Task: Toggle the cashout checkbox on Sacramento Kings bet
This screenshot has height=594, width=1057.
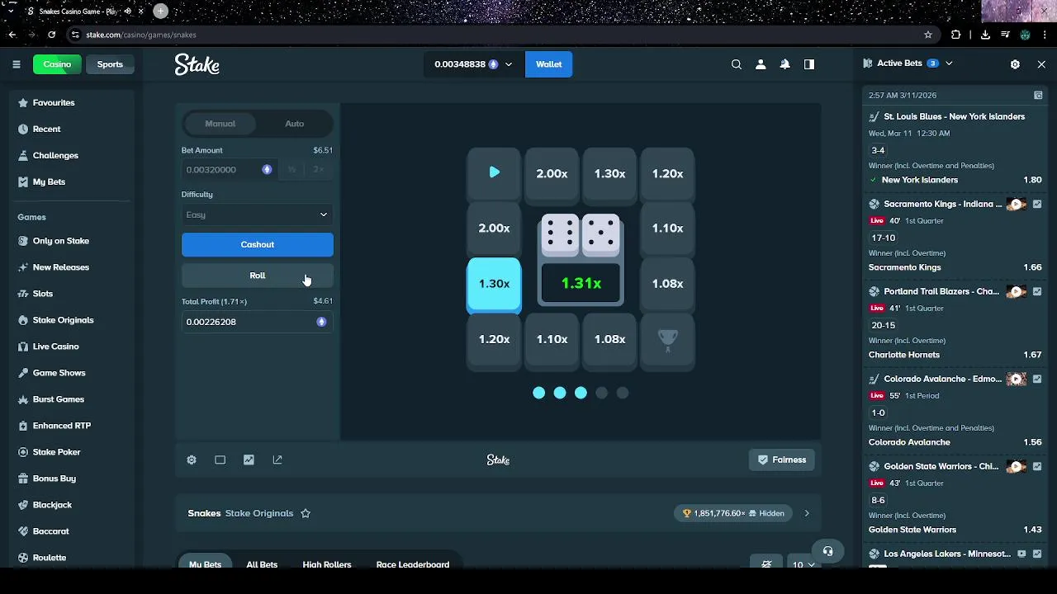Action: click(x=1037, y=205)
